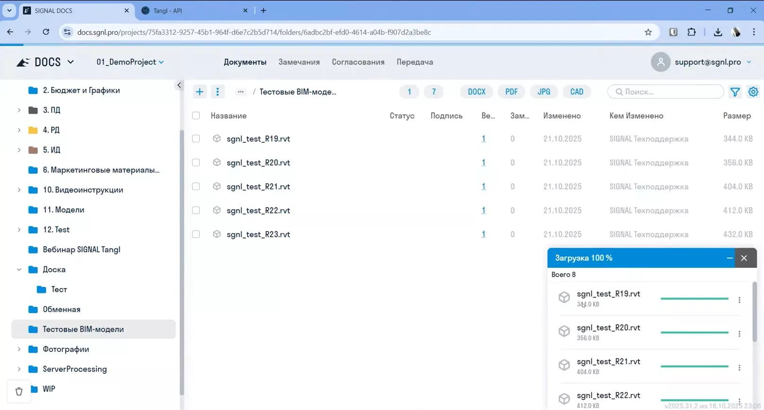Toggle the select-all checkbox in header
Viewport: 764px width, 410px height.
[196, 116]
